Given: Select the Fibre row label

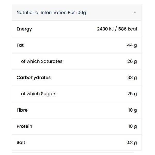Looking at the screenshot, I should click(22, 110).
